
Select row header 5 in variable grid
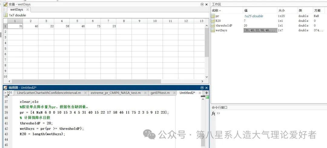(5, 48)
